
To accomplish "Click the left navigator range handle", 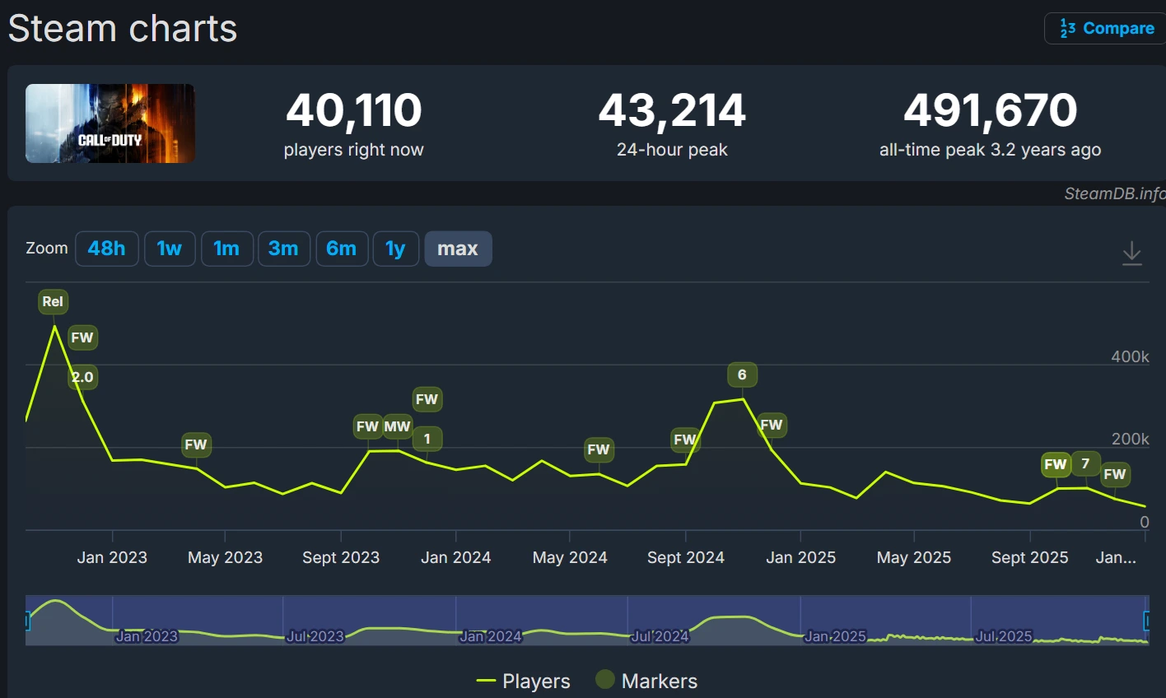I will [27, 621].
